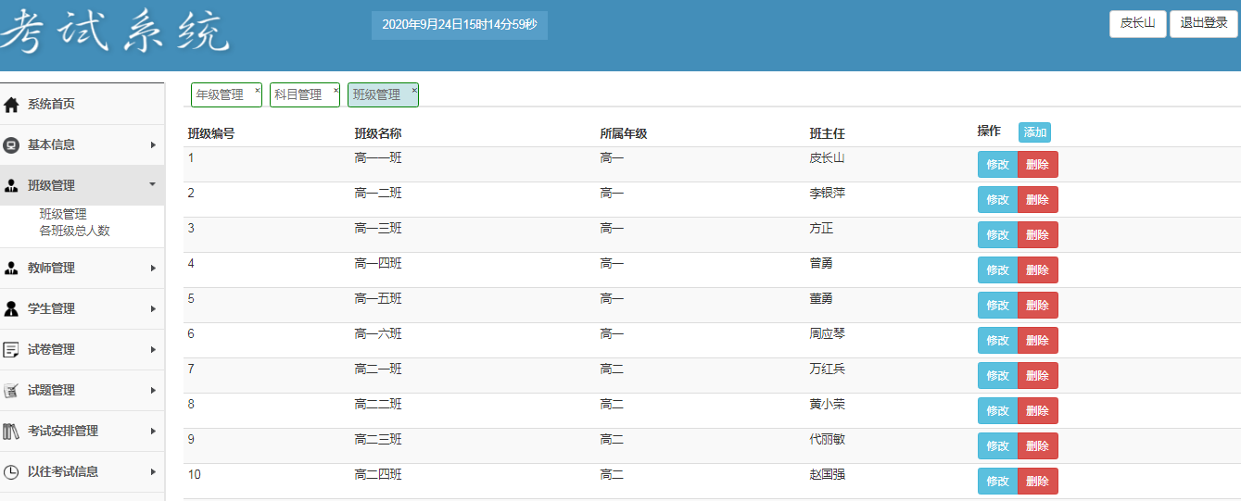Click 删除 for class 高二三班

point(1037,446)
